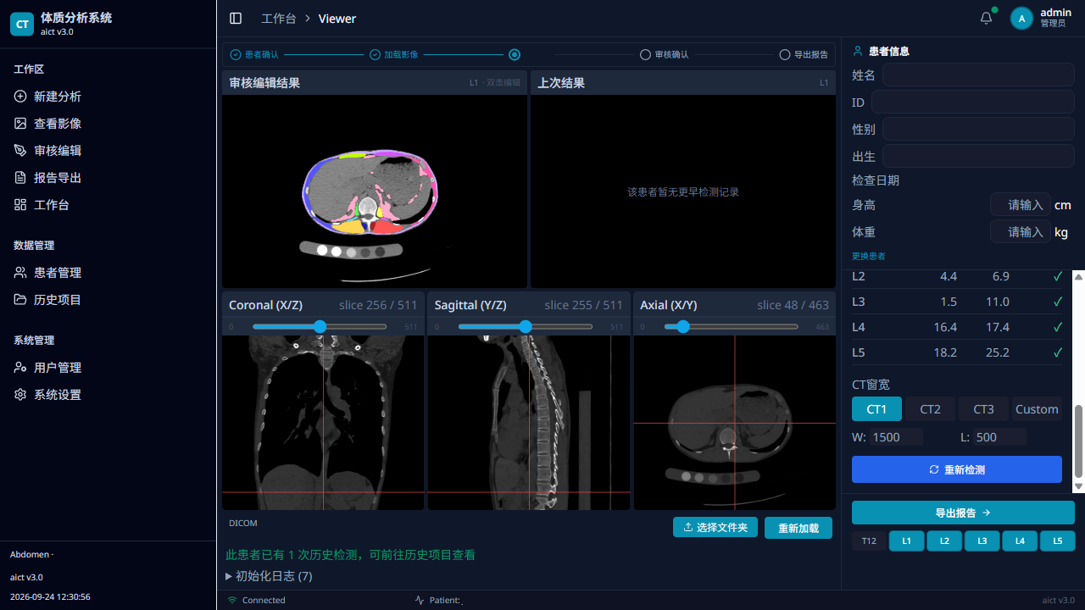Jump to the 审核确认 step in the progress bar
Viewport: 1085px width, 610px height.
665,55
